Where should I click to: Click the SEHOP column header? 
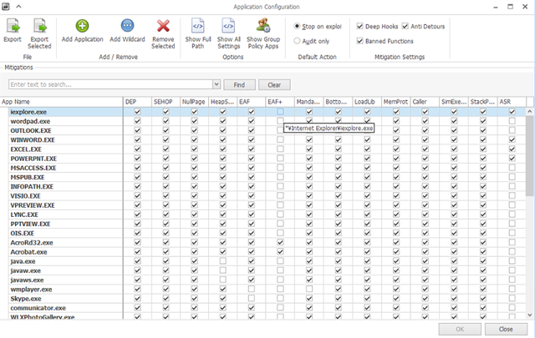pyautogui.click(x=166, y=102)
